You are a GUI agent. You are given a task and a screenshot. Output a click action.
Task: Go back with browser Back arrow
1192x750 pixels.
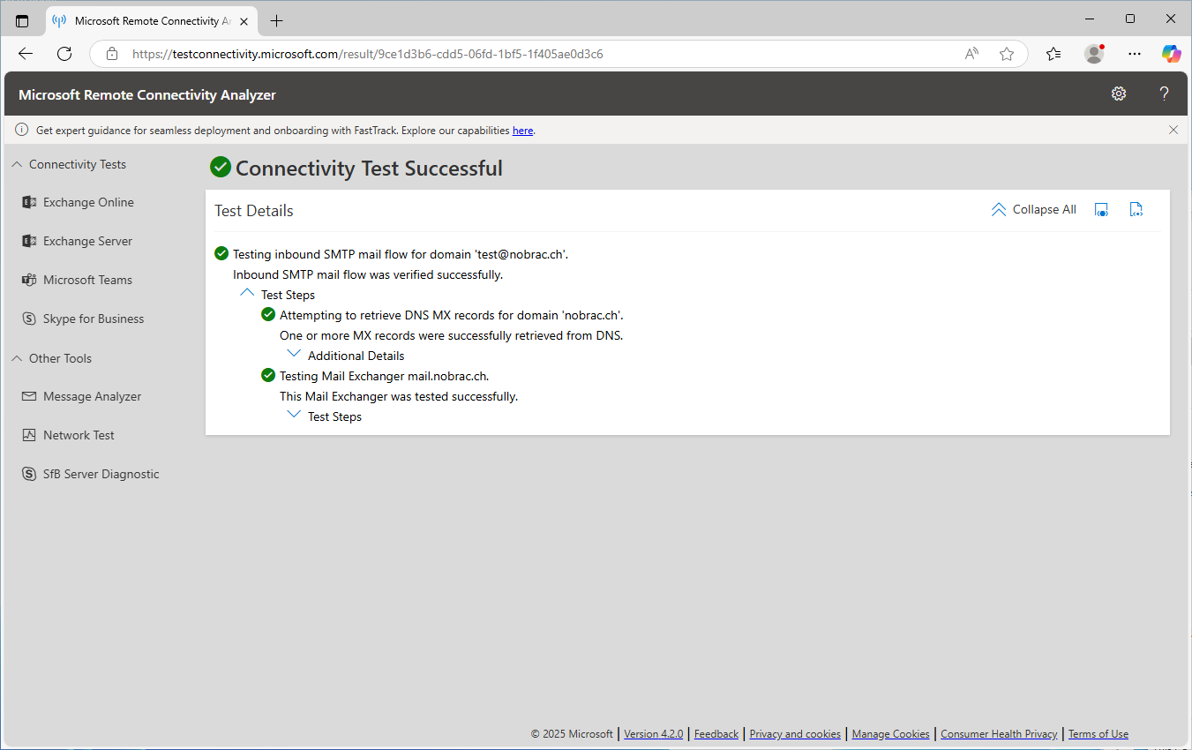pos(26,54)
